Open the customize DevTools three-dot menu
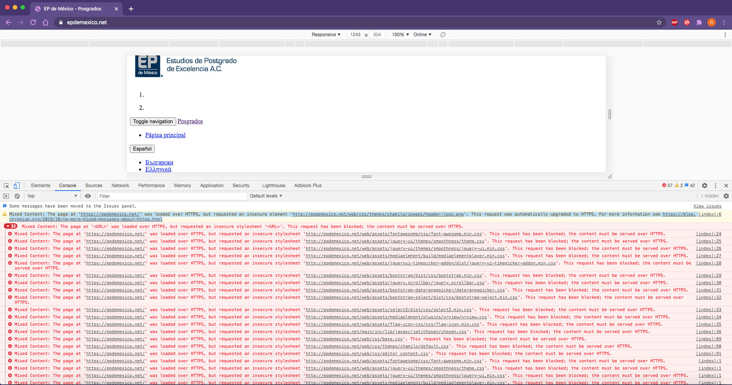 (x=716, y=185)
